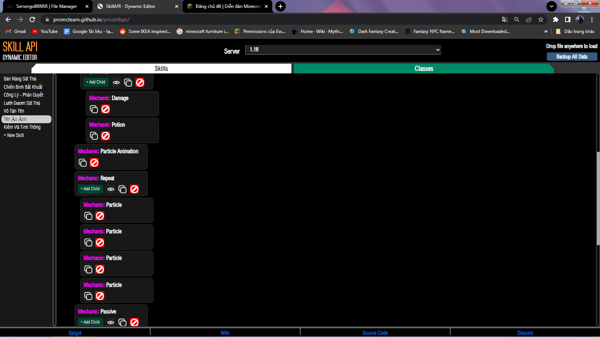
Task: Show more bookmarks with the overflow chevron
Action: (546, 31)
